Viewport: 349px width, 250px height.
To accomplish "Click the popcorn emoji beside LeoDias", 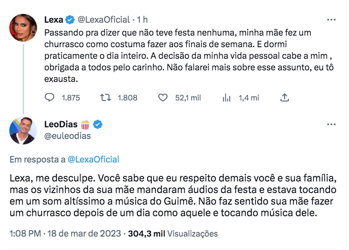I will coord(85,125).
